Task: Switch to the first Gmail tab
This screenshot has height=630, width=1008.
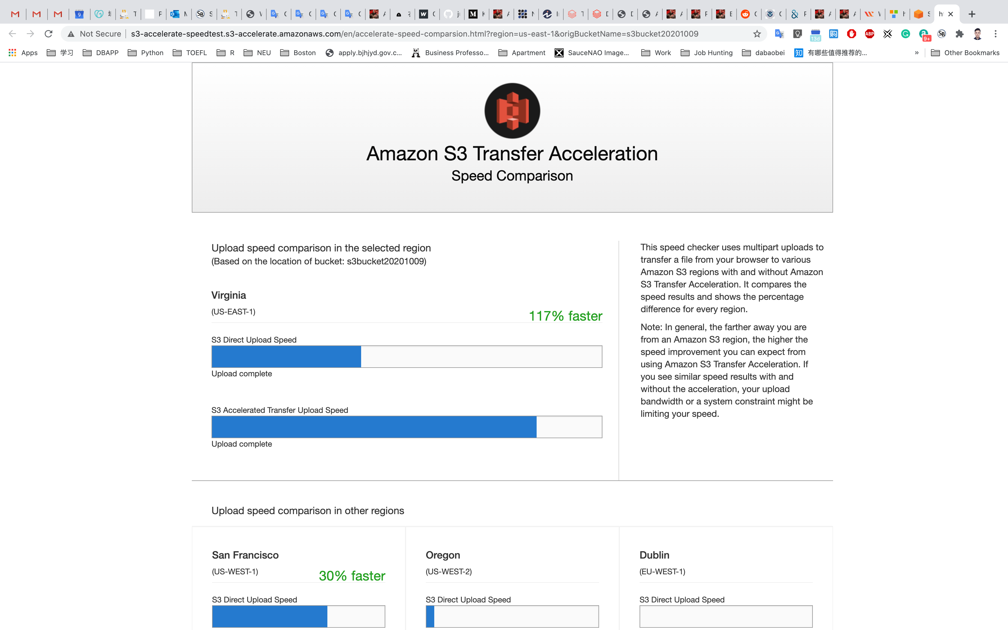Action: coord(15,14)
